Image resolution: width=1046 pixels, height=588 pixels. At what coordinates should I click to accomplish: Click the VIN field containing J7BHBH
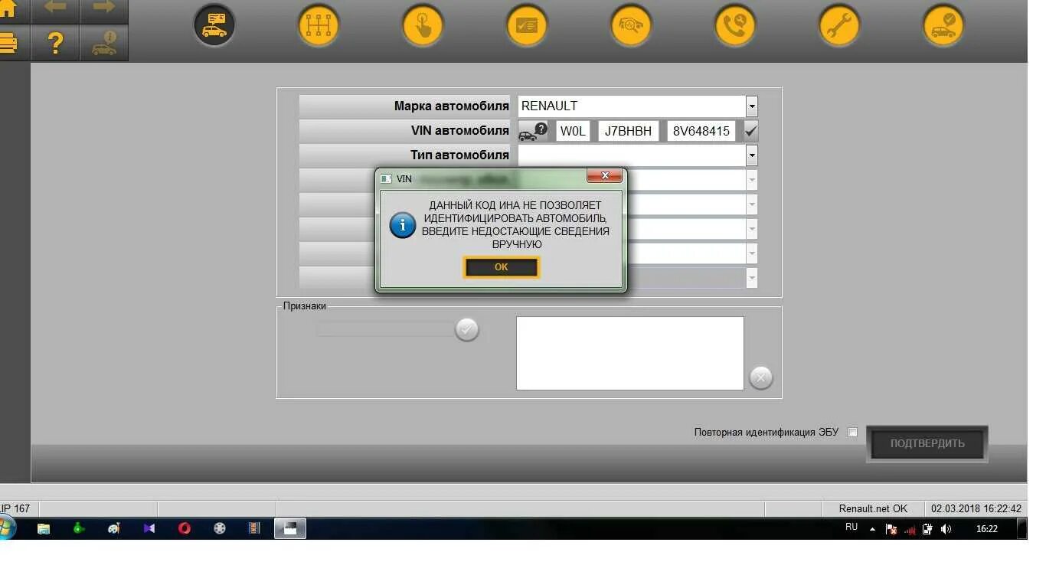(628, 131)
